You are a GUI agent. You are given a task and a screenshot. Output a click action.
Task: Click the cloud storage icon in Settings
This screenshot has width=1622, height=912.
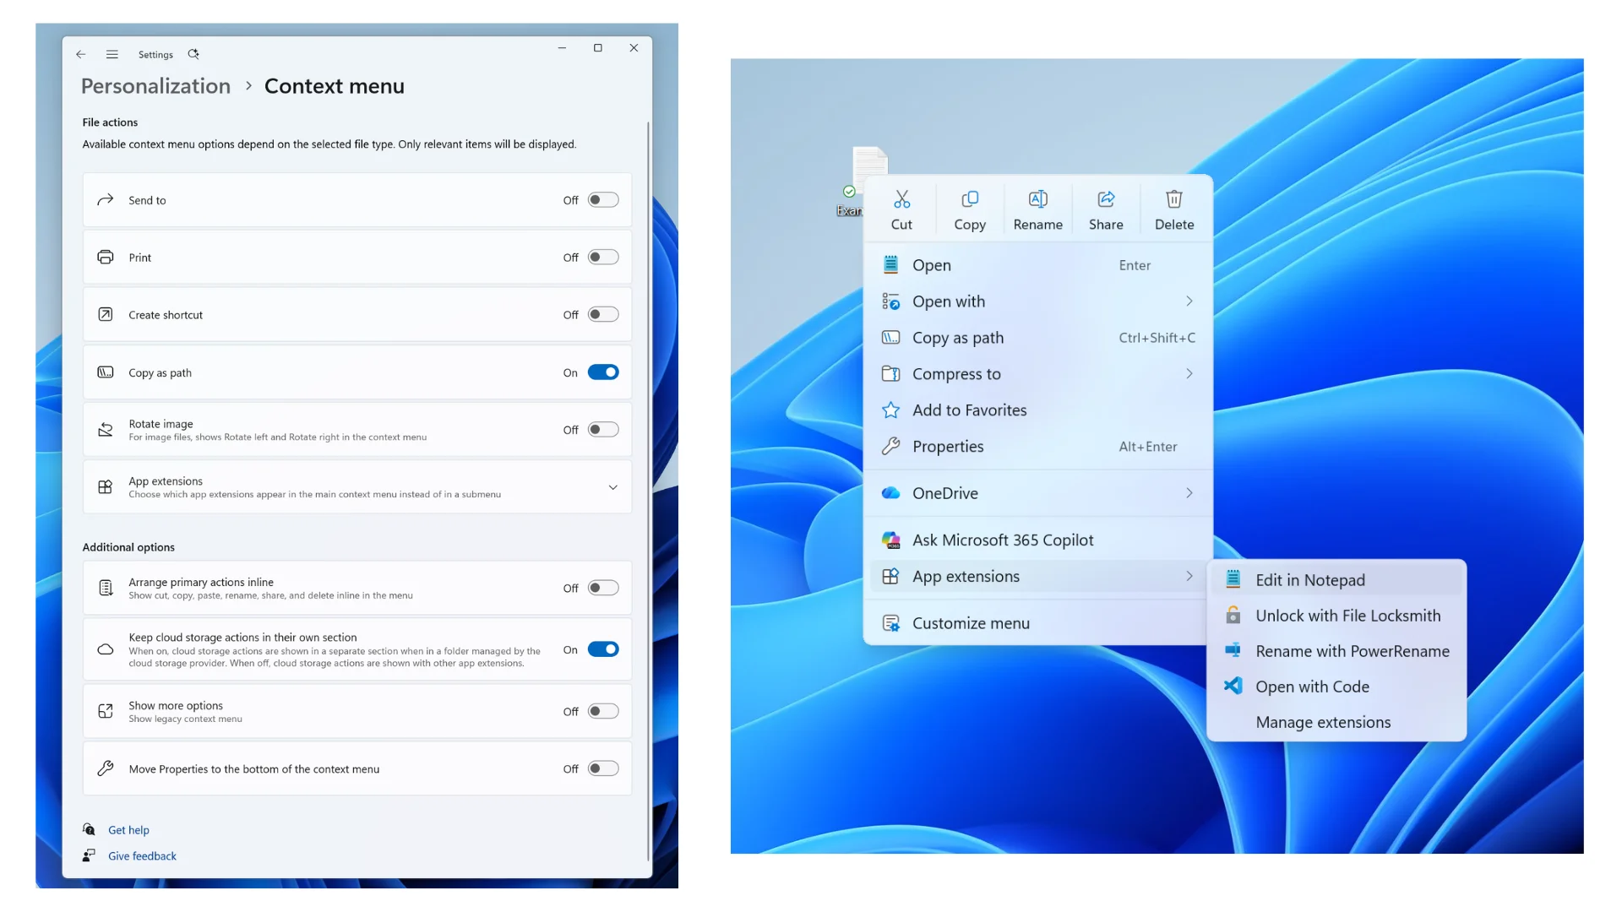coord(106,649)
